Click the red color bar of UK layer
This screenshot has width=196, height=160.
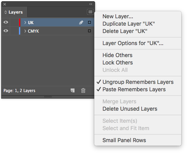pos(20,23)
